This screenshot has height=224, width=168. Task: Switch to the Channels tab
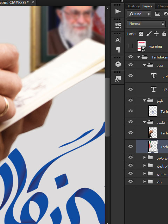[x=162, y=6]
